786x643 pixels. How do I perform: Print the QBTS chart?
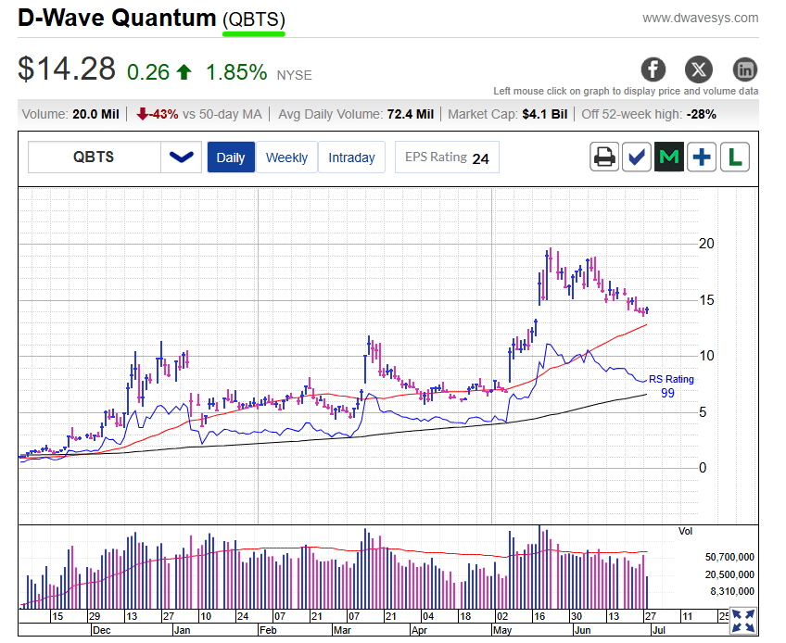pyautogui.click(x=604, y=158)
